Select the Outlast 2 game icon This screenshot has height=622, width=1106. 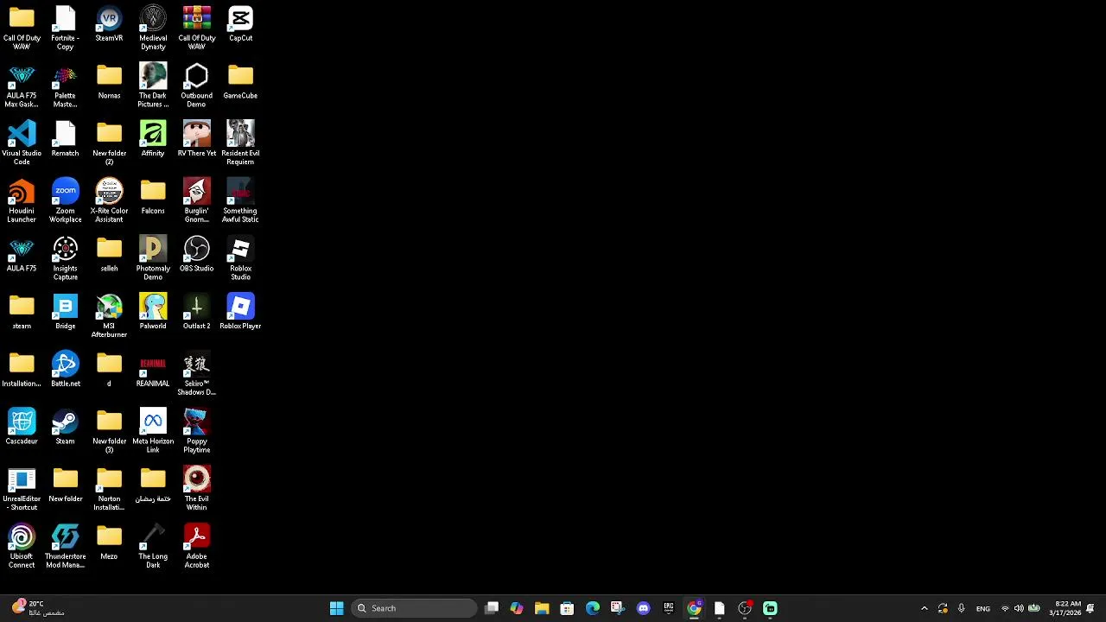coord(196,313)
